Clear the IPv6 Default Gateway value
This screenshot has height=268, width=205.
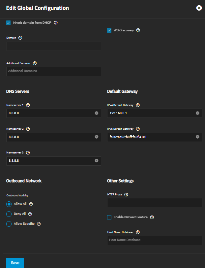(x=197, y=137)
